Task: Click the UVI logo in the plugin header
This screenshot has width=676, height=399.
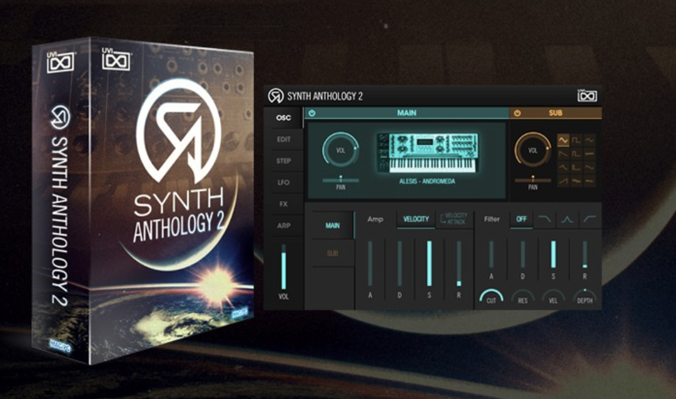Action: pos(588,95)
